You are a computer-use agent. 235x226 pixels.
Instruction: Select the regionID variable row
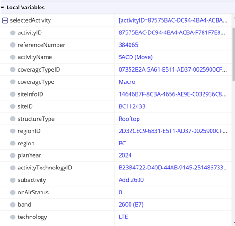tap(116, 131)
